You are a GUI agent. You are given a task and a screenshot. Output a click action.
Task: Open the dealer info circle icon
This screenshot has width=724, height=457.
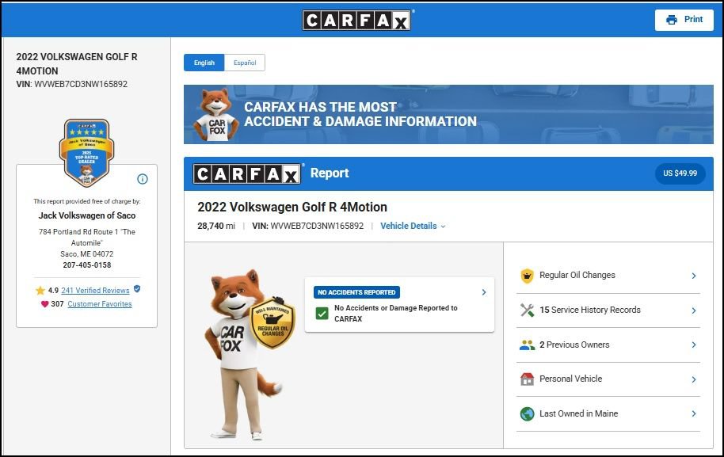point(143,179)
